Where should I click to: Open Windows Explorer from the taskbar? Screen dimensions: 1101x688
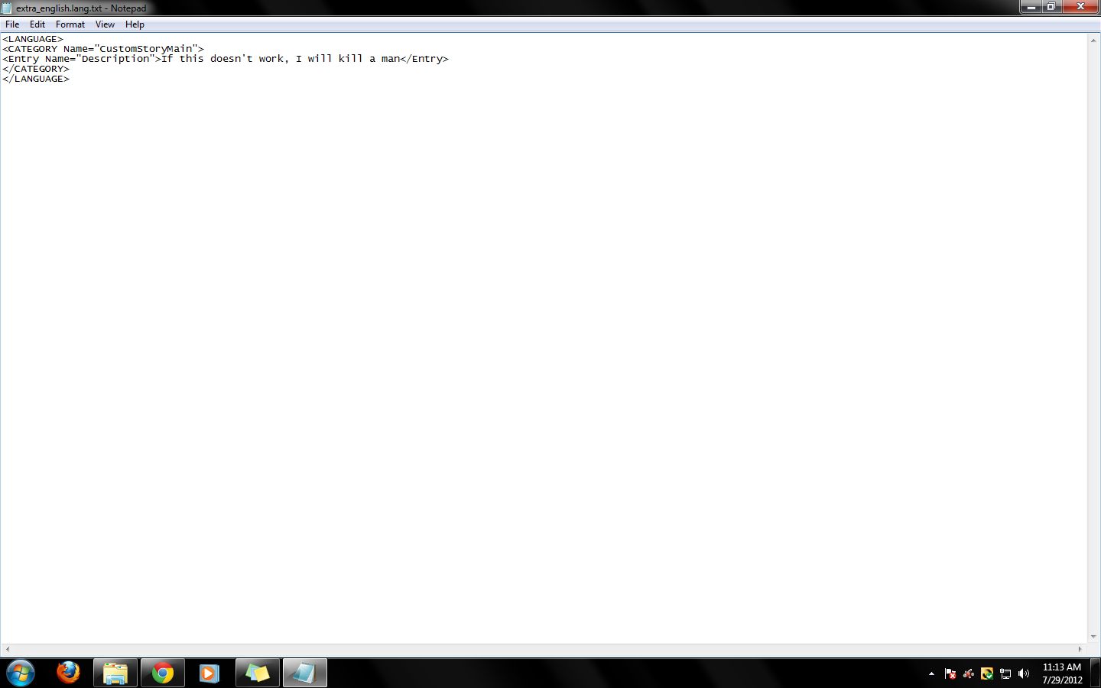(115, 673)
